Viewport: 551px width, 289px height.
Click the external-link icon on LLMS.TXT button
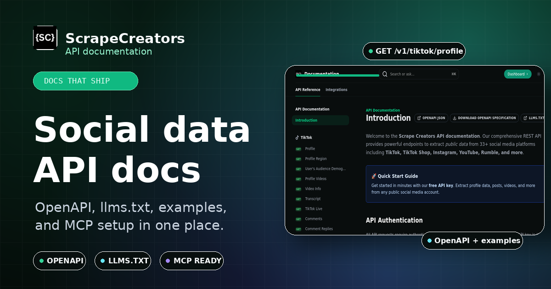(525, 118)
